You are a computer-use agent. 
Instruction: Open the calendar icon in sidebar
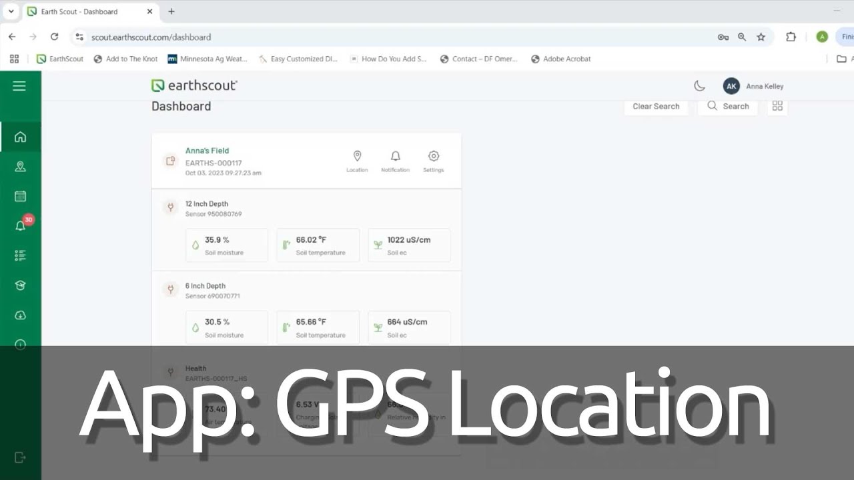[x=20, y=196]
